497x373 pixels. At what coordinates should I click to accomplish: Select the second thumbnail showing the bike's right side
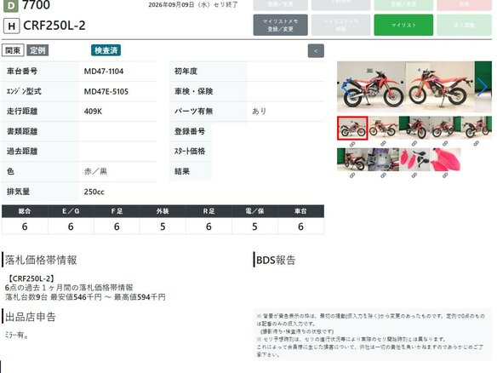coord(383,128)
